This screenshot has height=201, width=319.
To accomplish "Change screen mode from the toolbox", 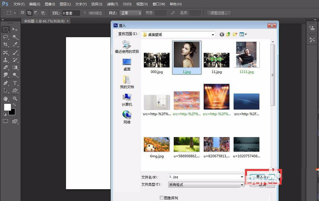I will pyautogui.click(x=15, y=121).
